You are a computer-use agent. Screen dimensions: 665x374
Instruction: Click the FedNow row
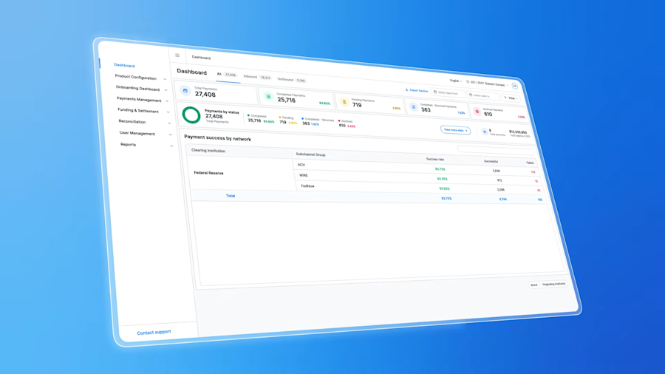pyautogui.click(x=419, y=188)
